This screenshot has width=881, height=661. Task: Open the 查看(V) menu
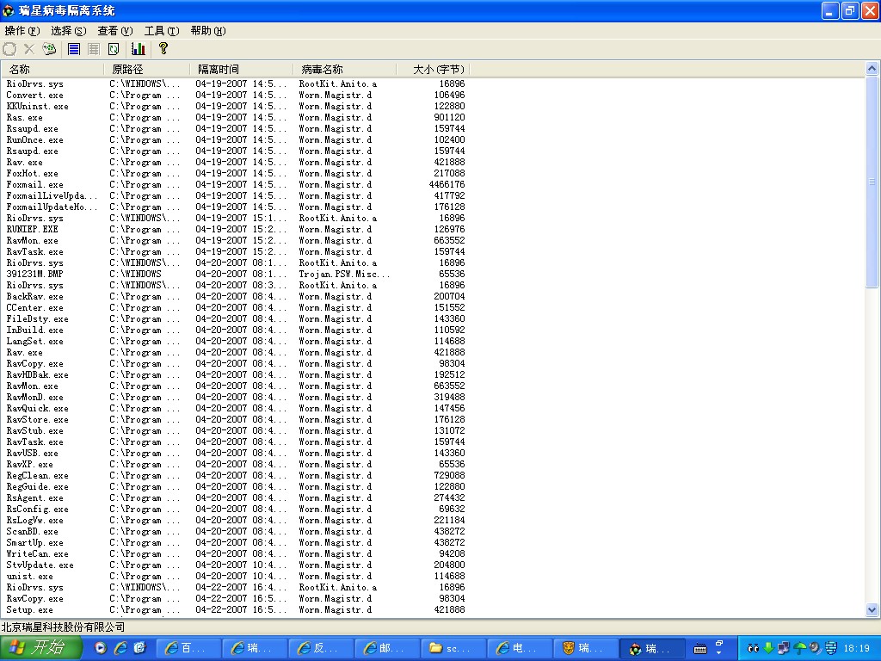(115, 31)
